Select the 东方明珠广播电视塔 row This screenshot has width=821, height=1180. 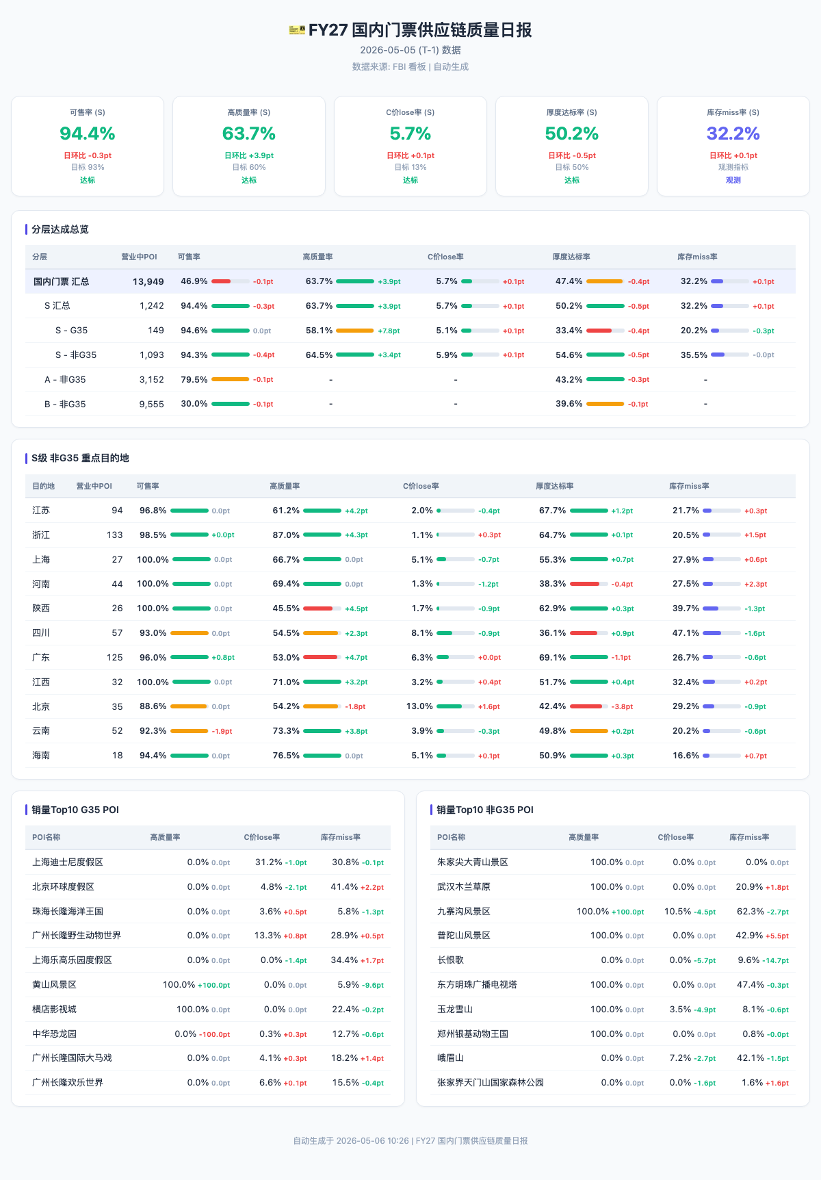(x=613, y=985)
